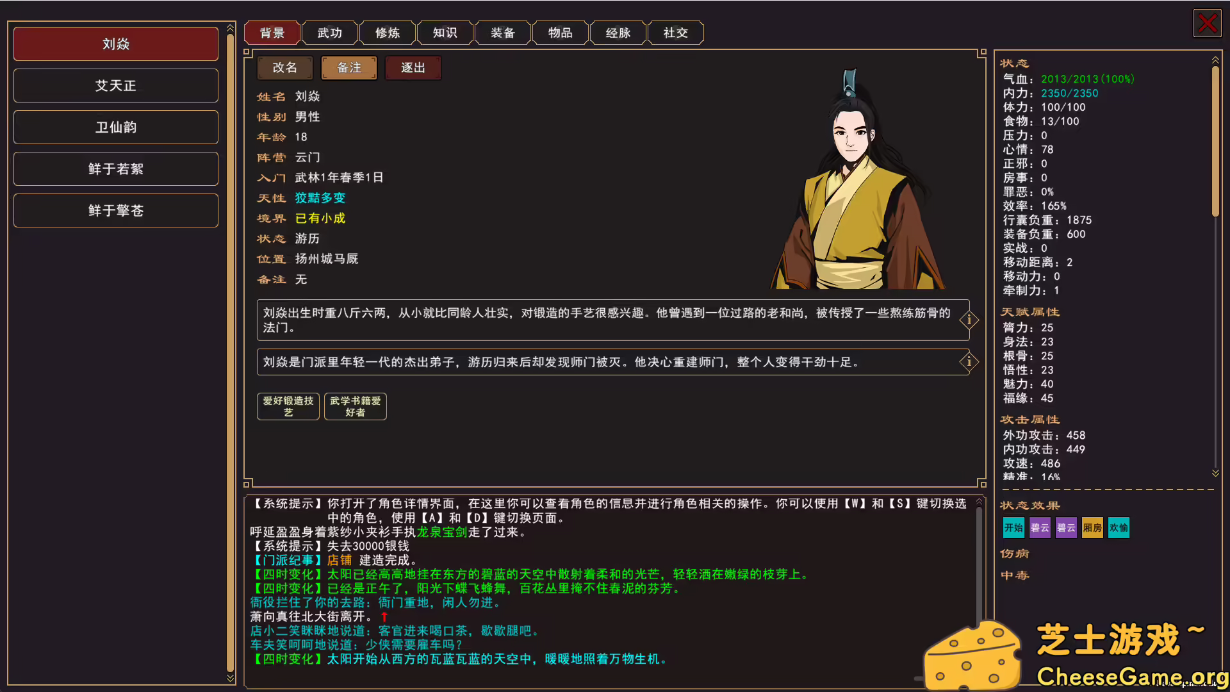
Task: Inspect the first 碧云 status effect icon
Action: (1039, 527)
